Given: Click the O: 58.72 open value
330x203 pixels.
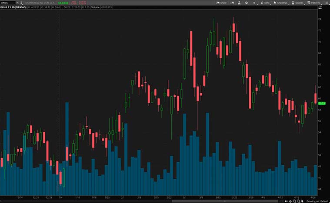Looking at the screenshot, I should (46, 7).
